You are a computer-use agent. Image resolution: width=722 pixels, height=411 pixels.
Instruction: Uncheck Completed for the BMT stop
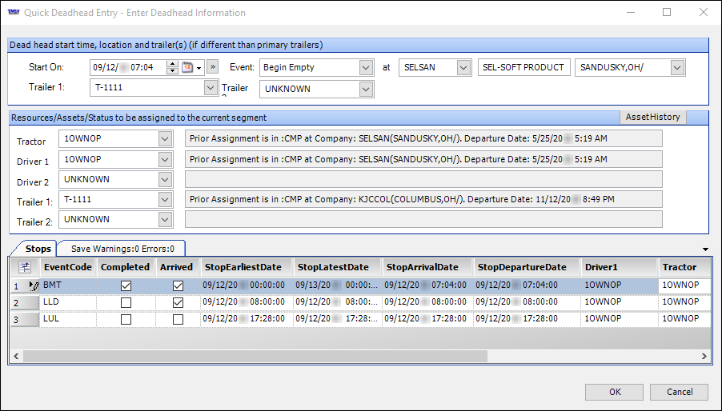[126, 285]
